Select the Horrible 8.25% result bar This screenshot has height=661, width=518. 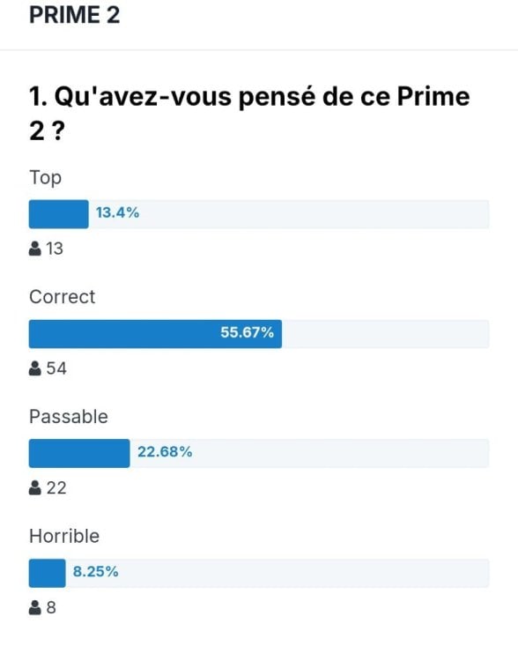click(x=259, y=574)
